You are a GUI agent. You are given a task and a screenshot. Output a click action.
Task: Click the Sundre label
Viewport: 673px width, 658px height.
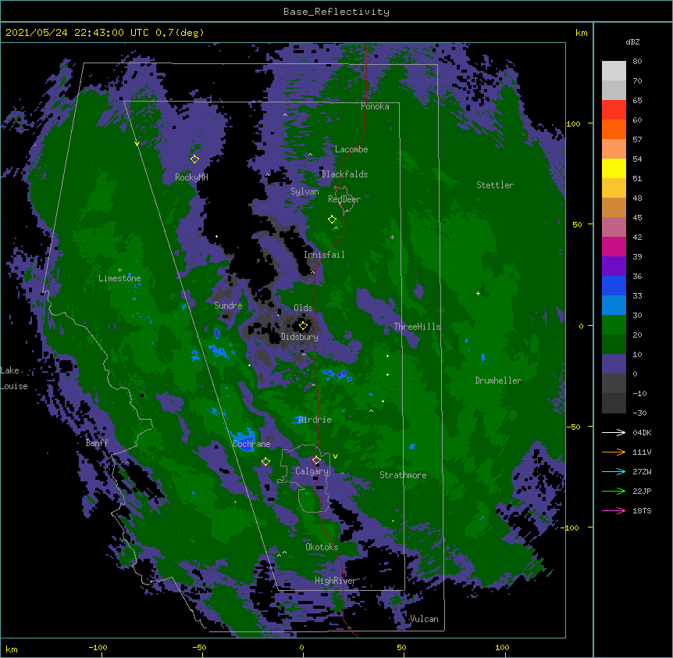click(228, 306)
